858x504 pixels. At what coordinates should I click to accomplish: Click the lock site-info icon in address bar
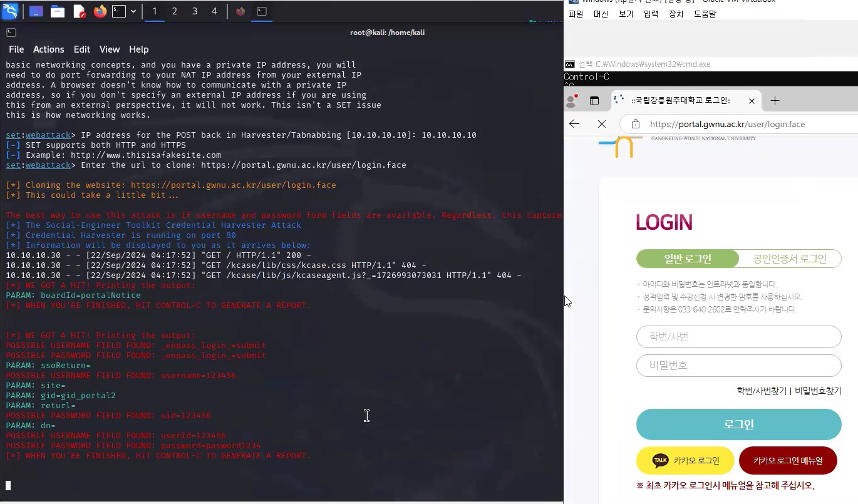[x=636, y=124]
